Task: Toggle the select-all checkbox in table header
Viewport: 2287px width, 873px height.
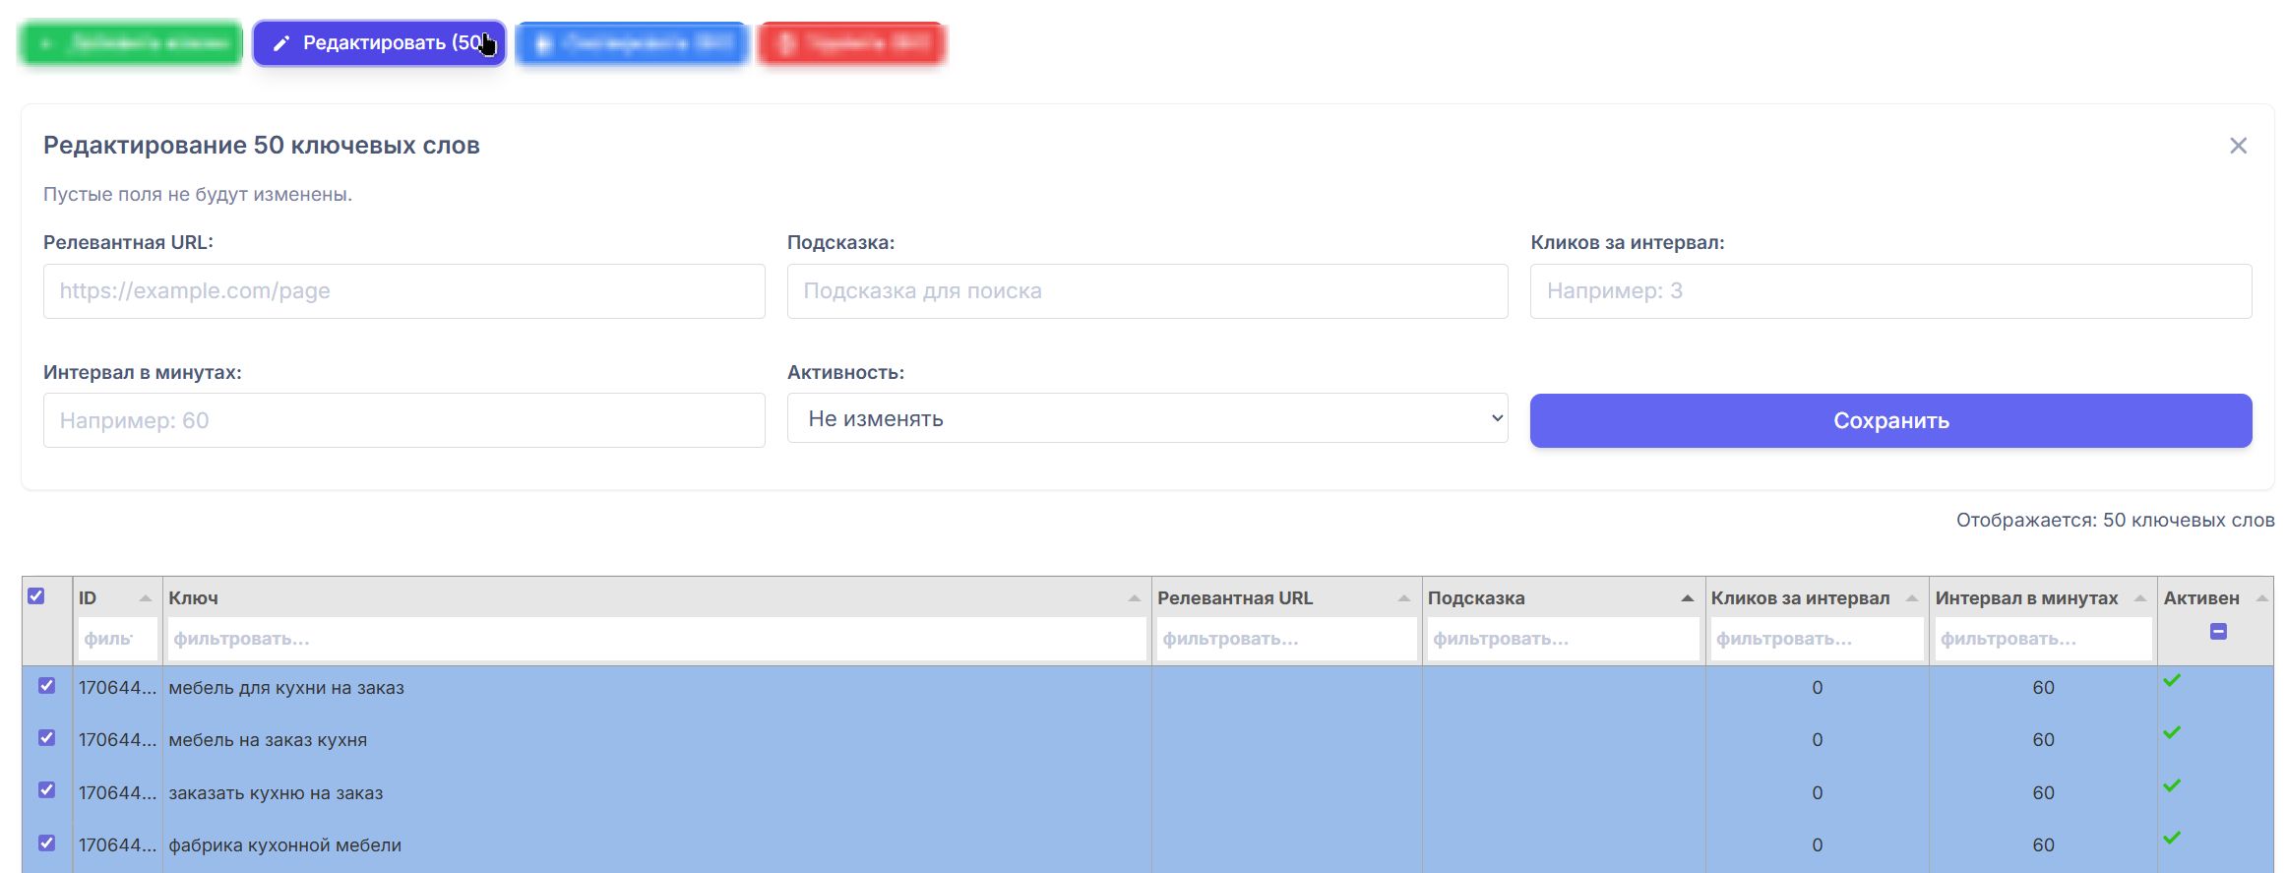Action: (x=36, y=596)
